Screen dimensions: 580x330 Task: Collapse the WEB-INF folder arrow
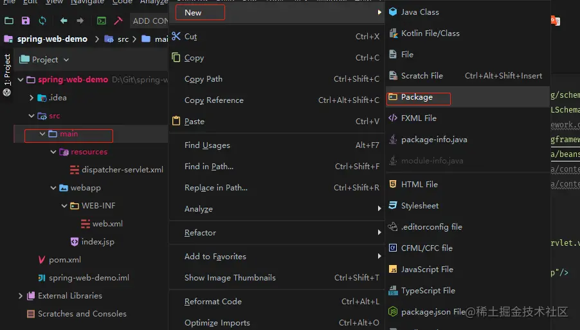pyautogui.click(x=64, y=206)
